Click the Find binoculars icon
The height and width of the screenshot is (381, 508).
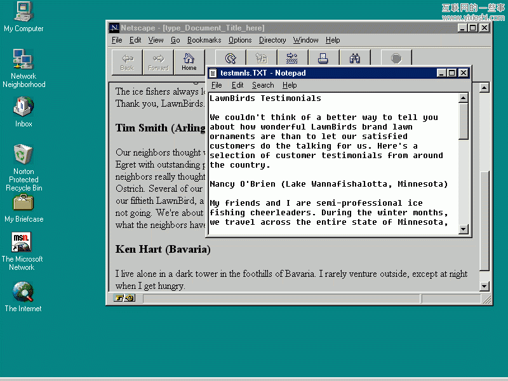point(355,59)
